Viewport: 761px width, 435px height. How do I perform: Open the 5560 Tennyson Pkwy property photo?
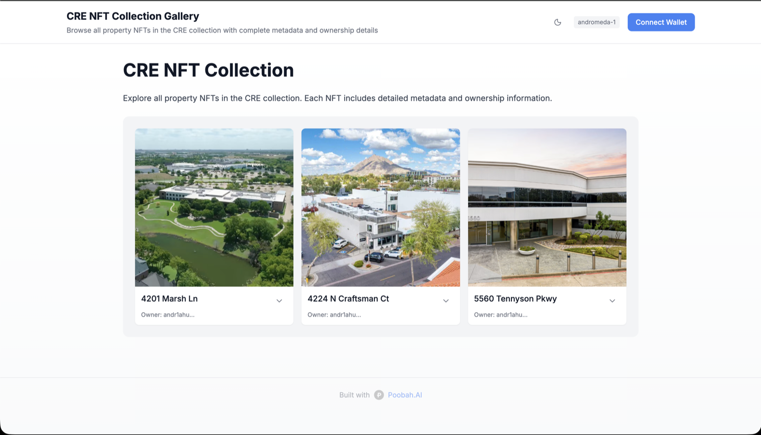(547, 207)
